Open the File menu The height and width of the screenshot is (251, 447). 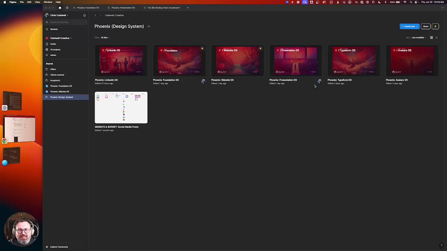22,2
